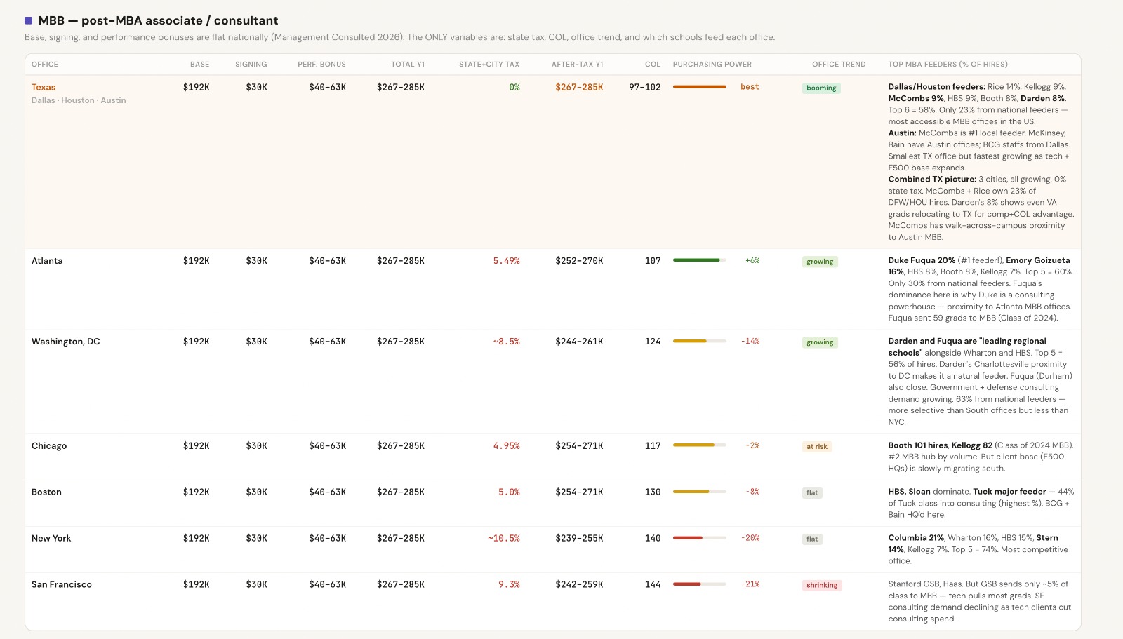Click the 'flat' trend badge for New York
1123x639 pixels.
(812, 539)
